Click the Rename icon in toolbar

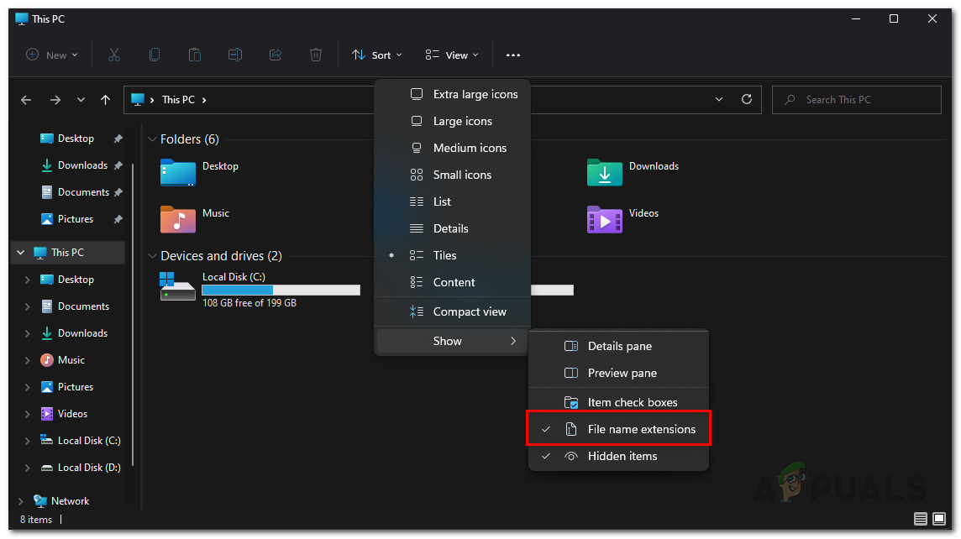pos(235,55)
